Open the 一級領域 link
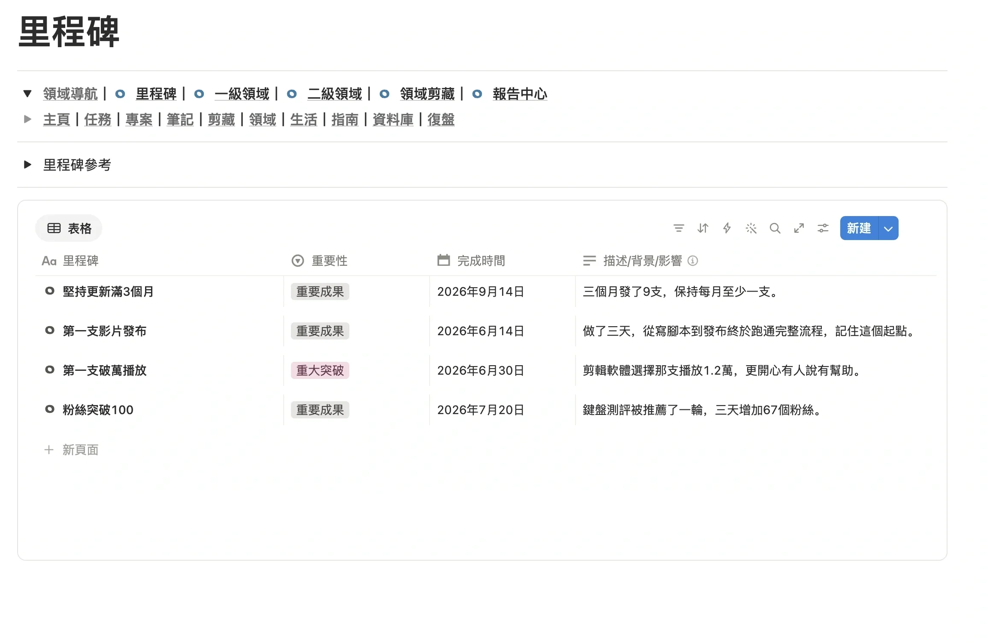Screen dimensions: 987x643 click(x=242, y=94)
